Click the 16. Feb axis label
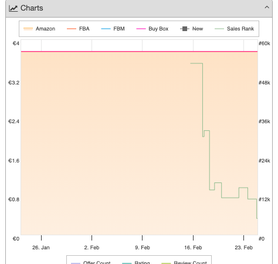The width and height of the screenshot is (278, 264). tap(193, 248)
